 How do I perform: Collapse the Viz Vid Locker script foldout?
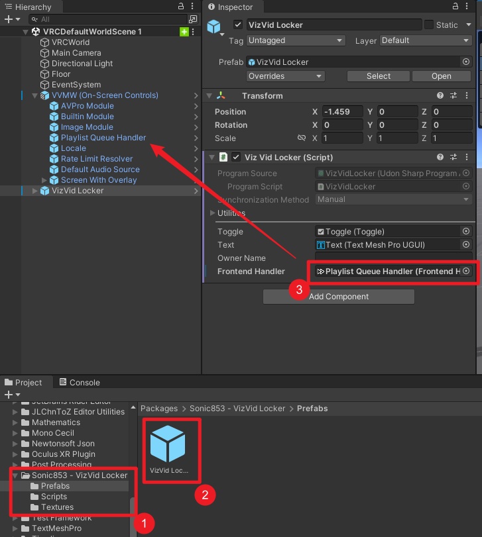(x=212, y=157)
